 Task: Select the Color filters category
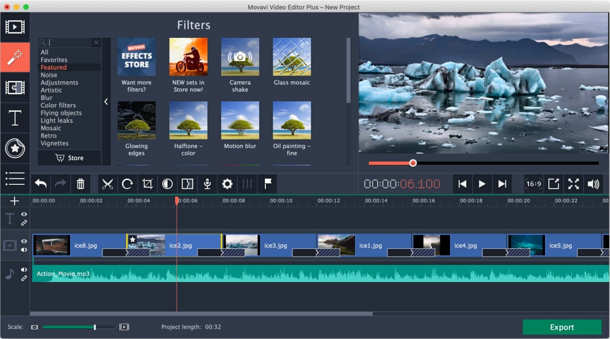pos(58,105)
